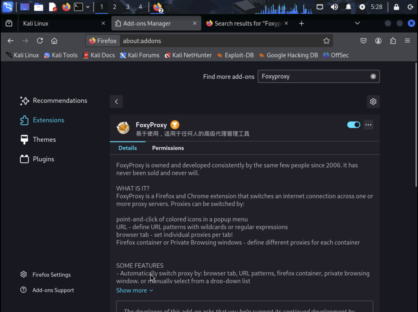Open the volume control in the panel

334,7
